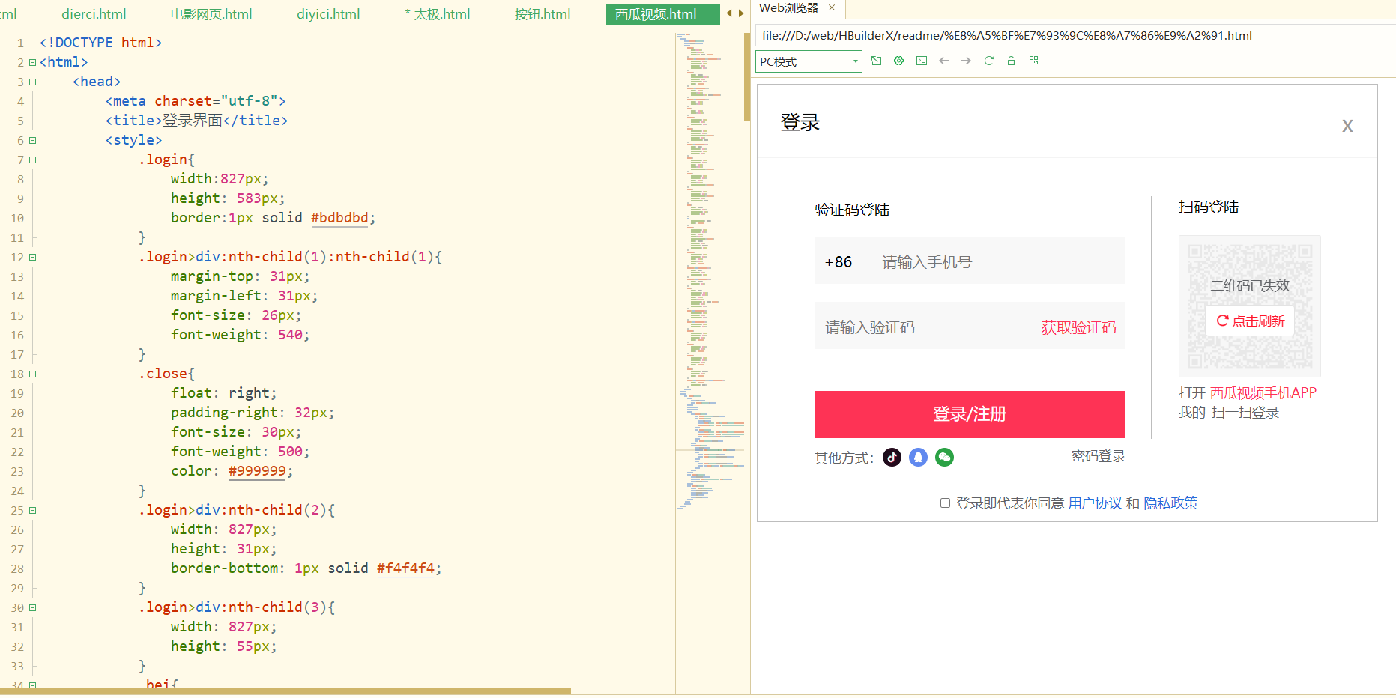
Task: Switch to the 按钮.html tab
Action: coord(543,14)
